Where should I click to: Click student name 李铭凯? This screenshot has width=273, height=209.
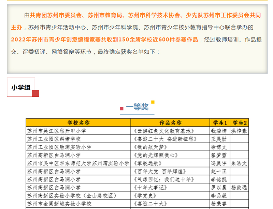219,179
